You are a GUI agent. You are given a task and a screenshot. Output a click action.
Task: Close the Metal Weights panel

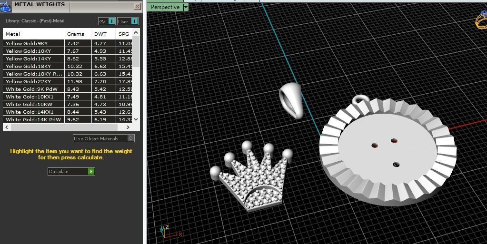point(137,7)
